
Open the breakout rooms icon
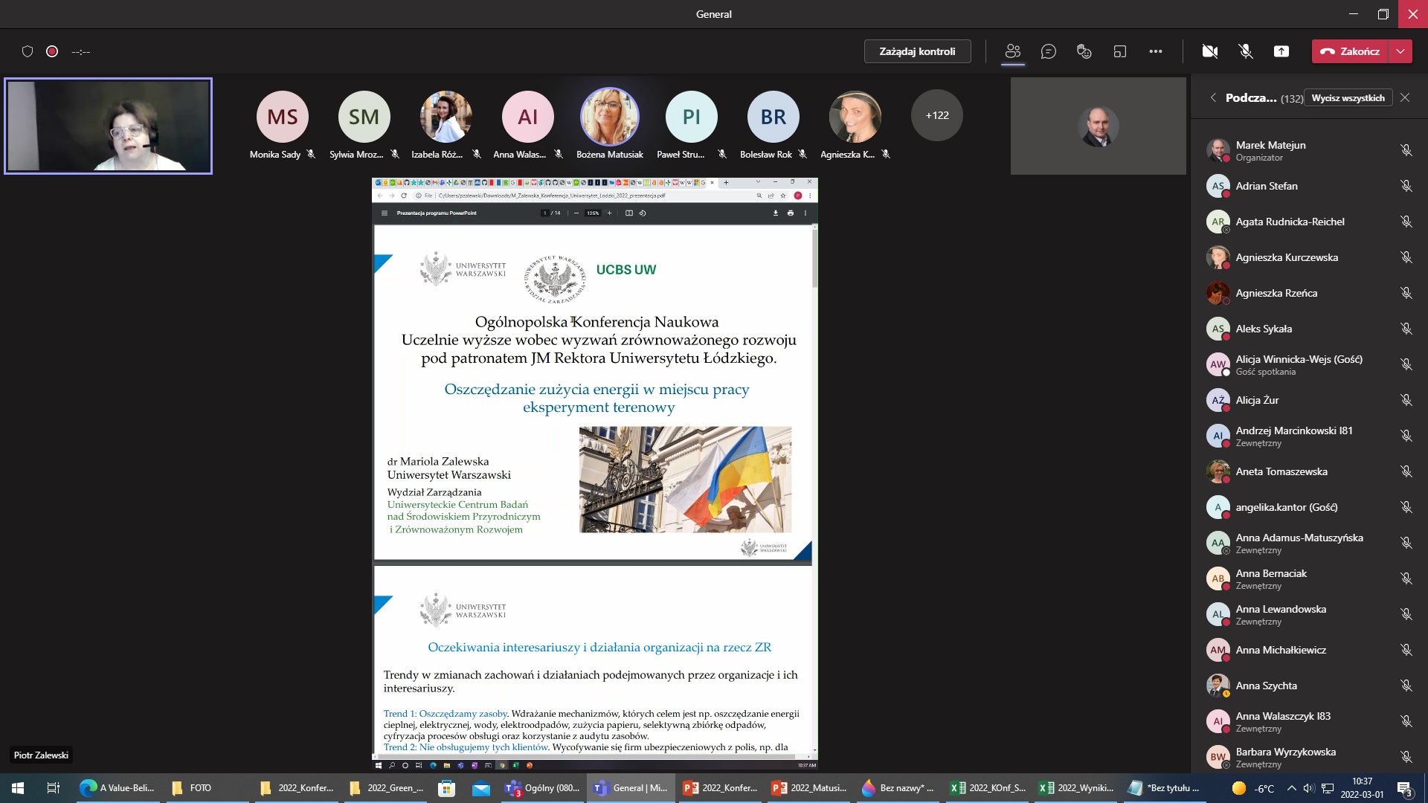coord(1119,51)
